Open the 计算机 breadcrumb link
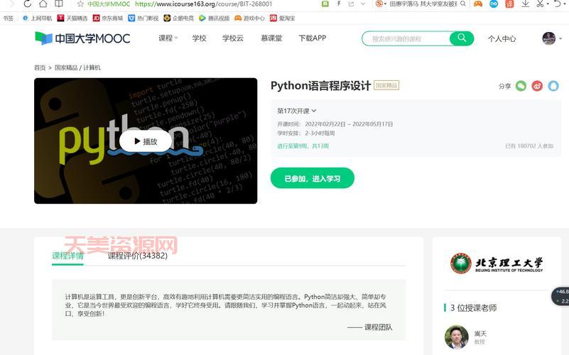 [x=92, y=68]
